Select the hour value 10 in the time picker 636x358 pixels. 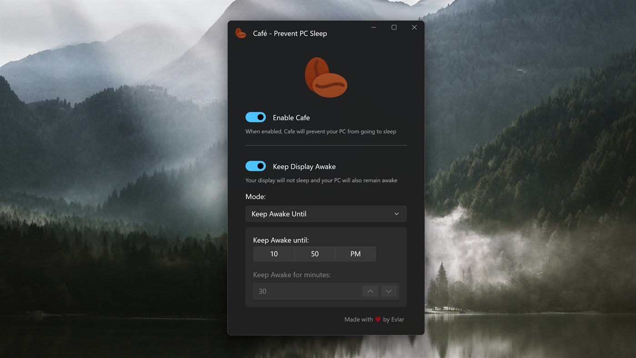coord(274,254)
